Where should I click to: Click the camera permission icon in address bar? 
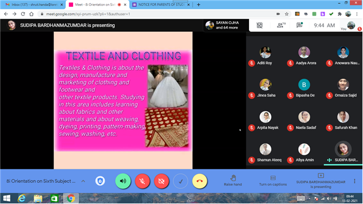278,14
